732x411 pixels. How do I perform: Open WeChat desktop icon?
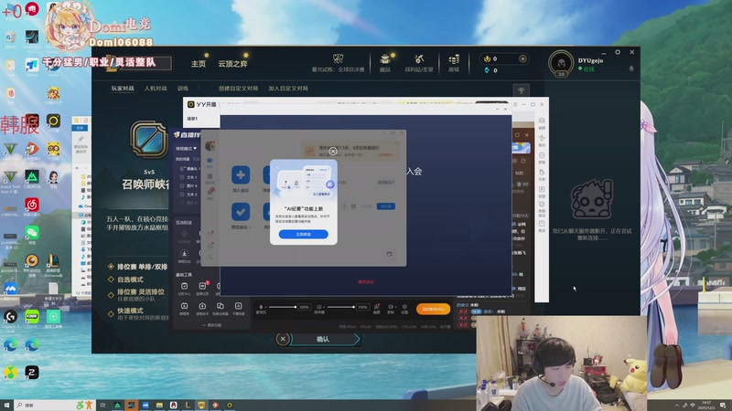click(x=32, y=233)
